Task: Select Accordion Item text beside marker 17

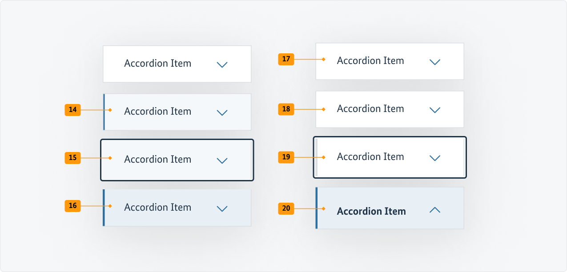Action: [370, 60]
